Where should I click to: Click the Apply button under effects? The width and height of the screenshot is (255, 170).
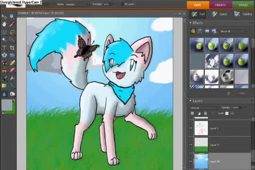coord(242,93)
